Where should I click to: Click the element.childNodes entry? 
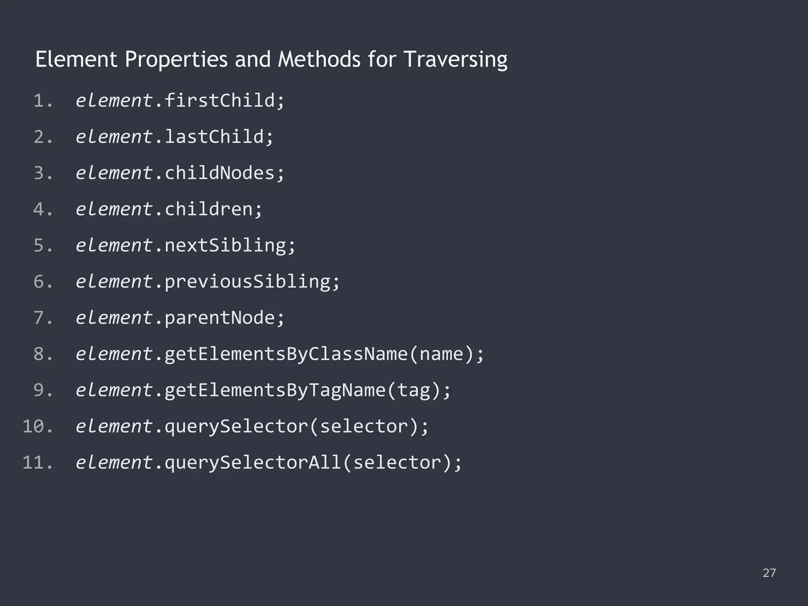click(180, 173)
